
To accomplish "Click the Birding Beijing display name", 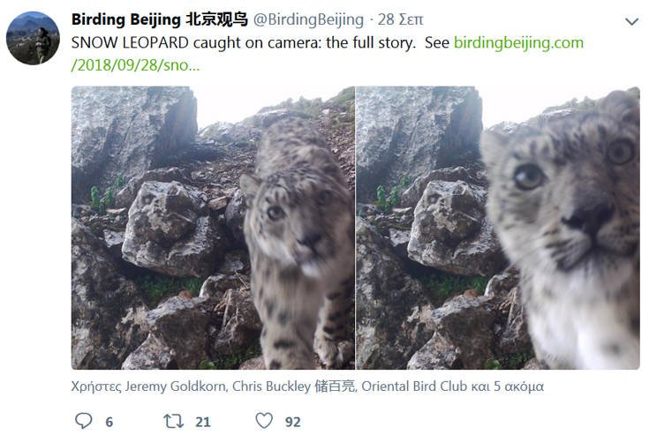I will click(x=159, y=19).
